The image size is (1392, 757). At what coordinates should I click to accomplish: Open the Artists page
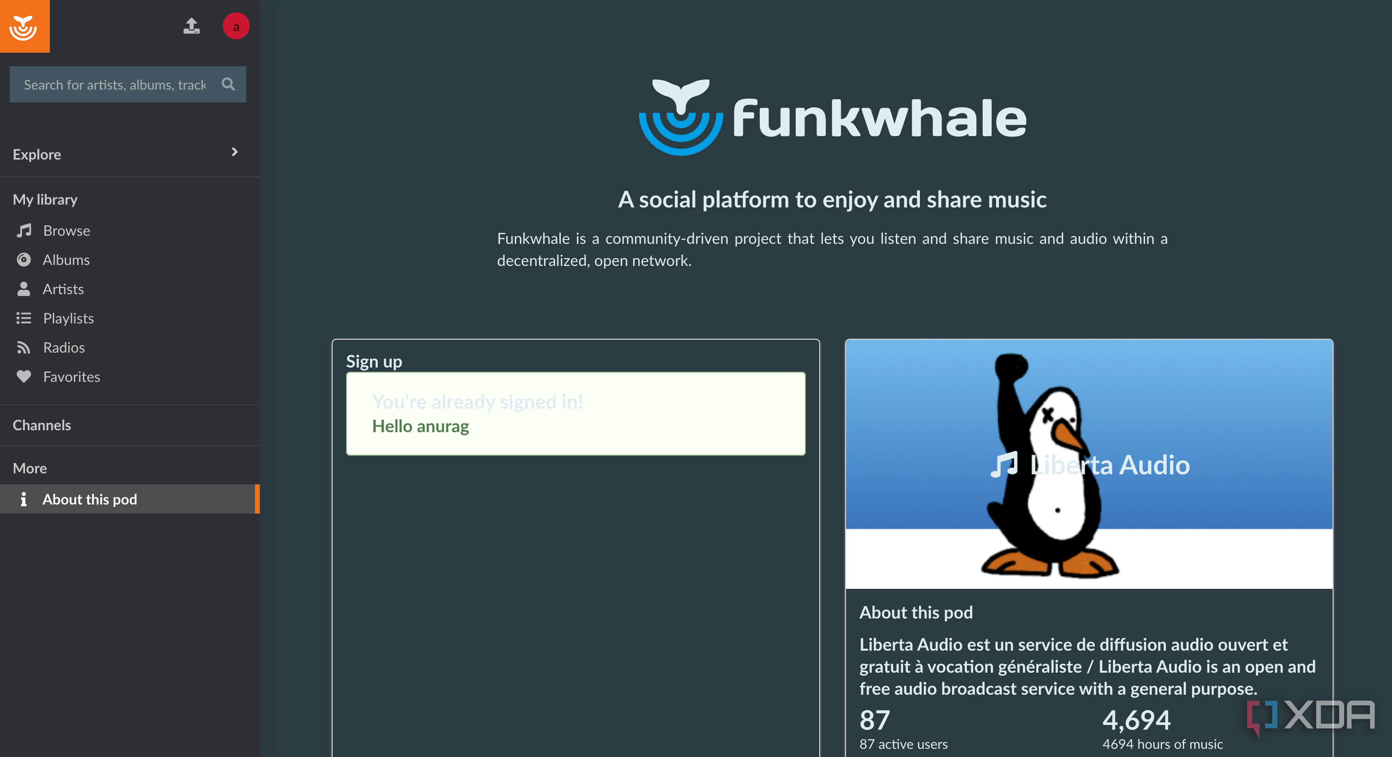[63, 289]
